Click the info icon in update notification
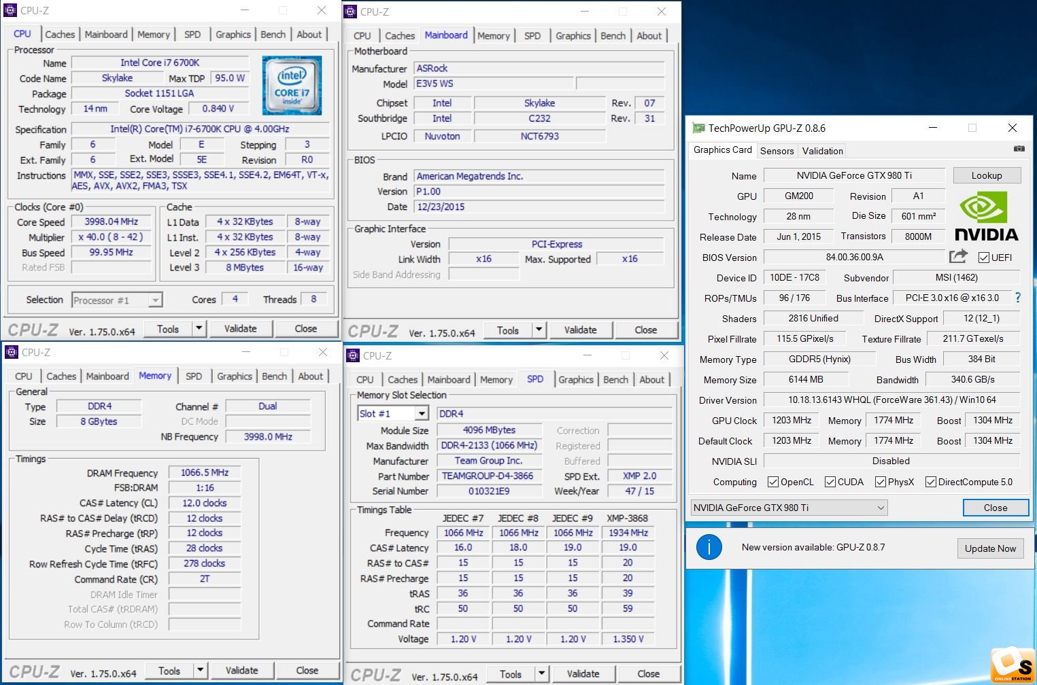Viewport: 1037px width, 685px height. [709, 547]
